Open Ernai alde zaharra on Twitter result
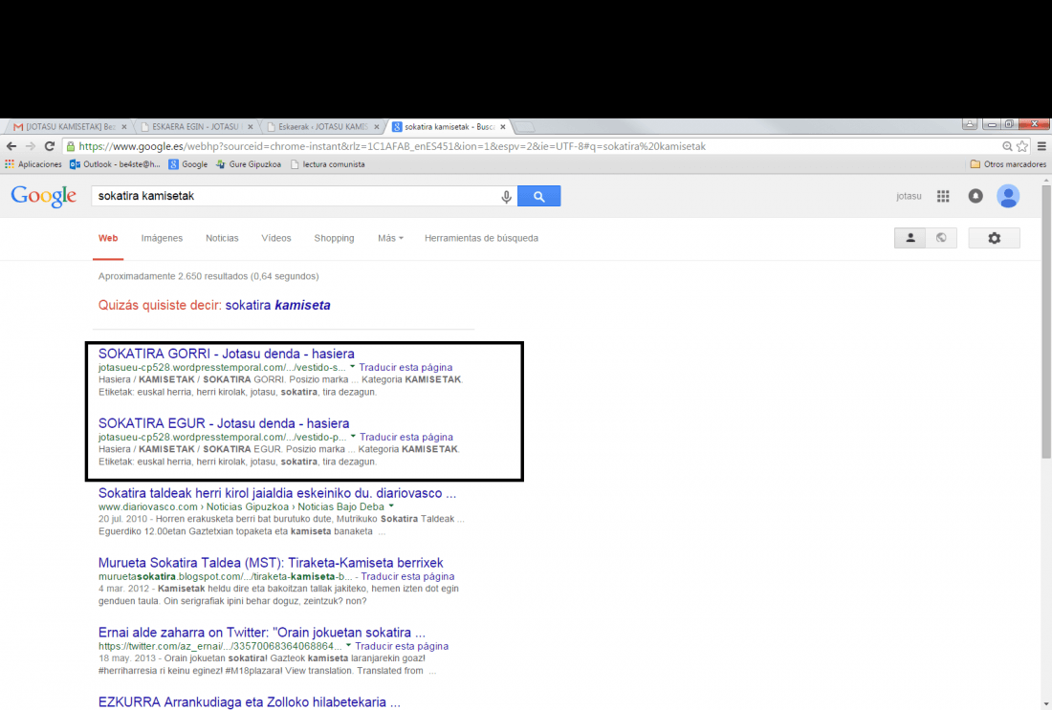 pyautogui.click(x=262, y=633)
